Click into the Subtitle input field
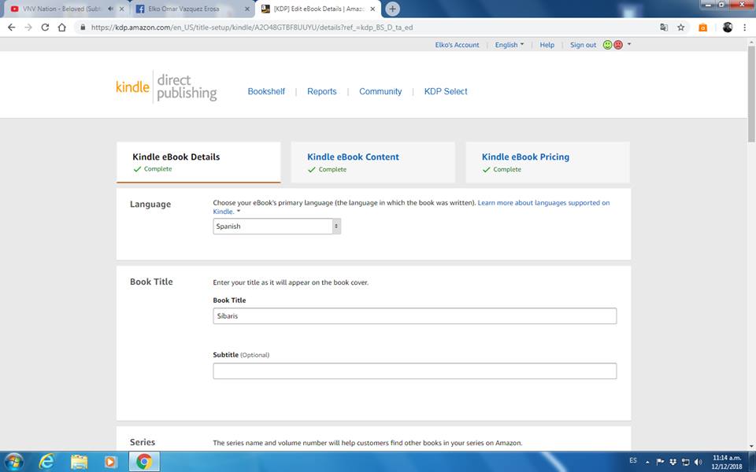The width and height of the screenshot is (756, 472). (x=414, y=371)
